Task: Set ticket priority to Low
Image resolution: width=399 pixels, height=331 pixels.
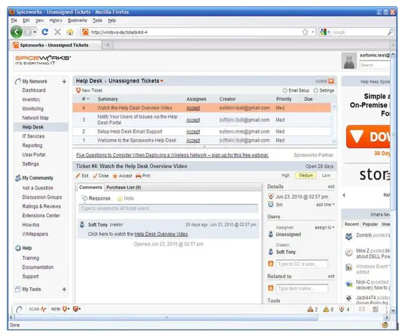Action: [x=326, y=175]
